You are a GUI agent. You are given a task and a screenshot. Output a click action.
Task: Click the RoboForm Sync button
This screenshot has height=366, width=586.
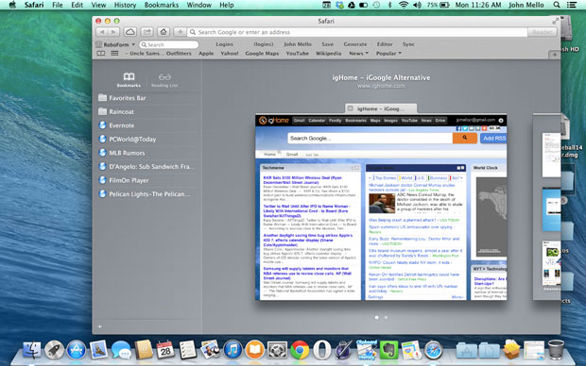[408, 44]
